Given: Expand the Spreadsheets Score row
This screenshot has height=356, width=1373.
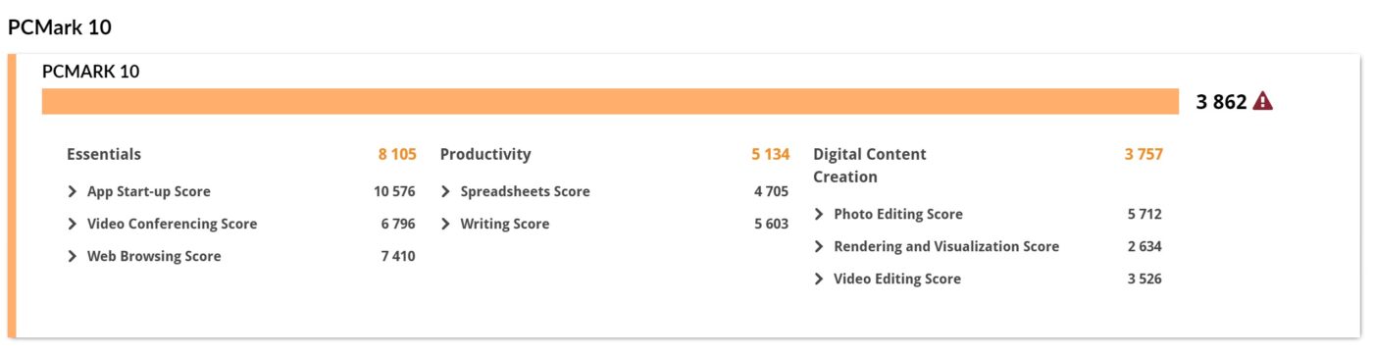Looking at the screenshot, I should click(x=446, y=191).
